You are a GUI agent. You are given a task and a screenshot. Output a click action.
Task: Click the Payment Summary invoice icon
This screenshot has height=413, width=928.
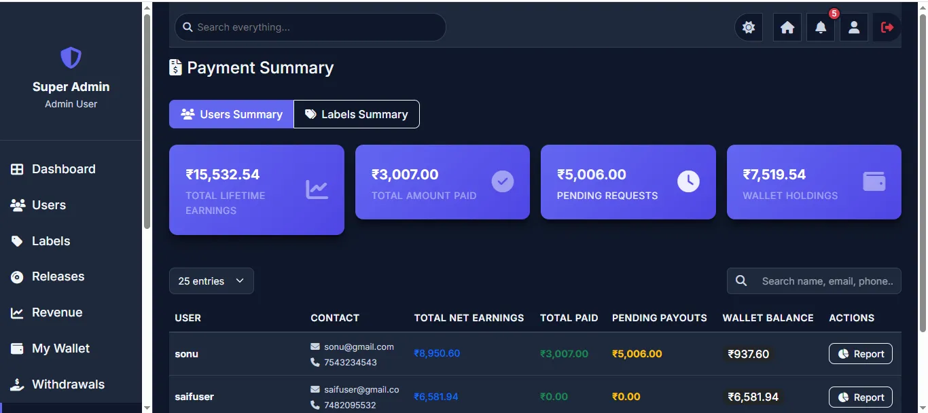[175, 67]
